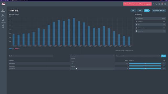
Task: Choose 'os' from the group-by list
Action: [x=92, y=69]
